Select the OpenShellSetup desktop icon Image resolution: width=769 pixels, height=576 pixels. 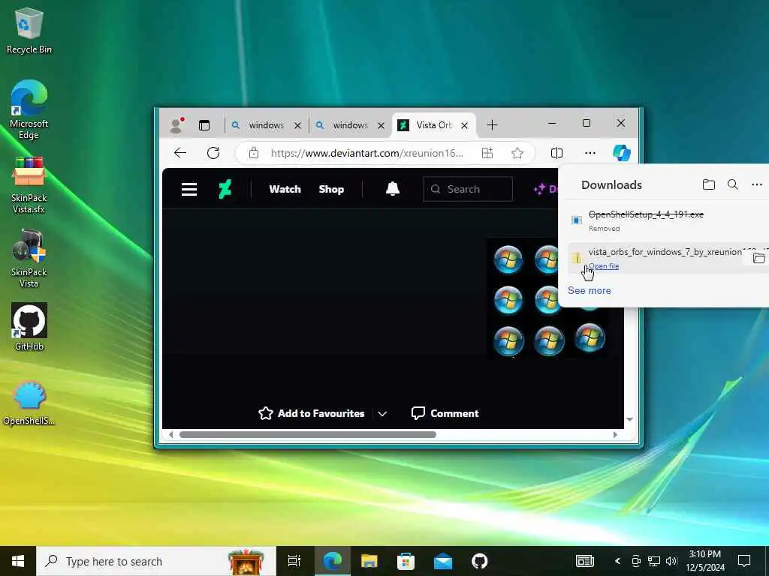tap(29, 403)
